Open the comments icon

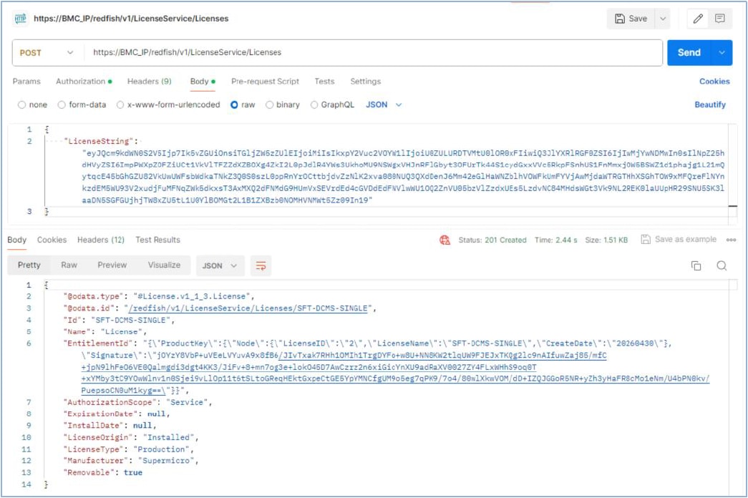720,19
